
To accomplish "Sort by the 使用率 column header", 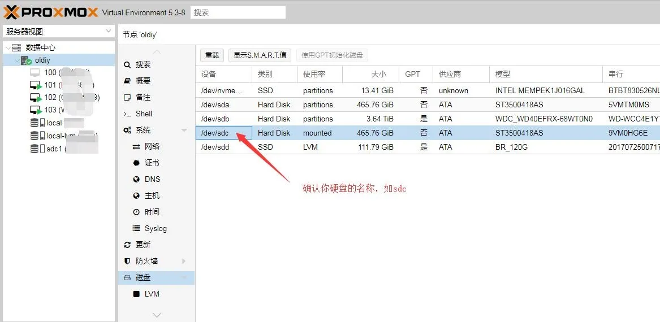I will point(320,75).
